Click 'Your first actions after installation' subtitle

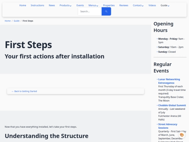coord(55,56)
